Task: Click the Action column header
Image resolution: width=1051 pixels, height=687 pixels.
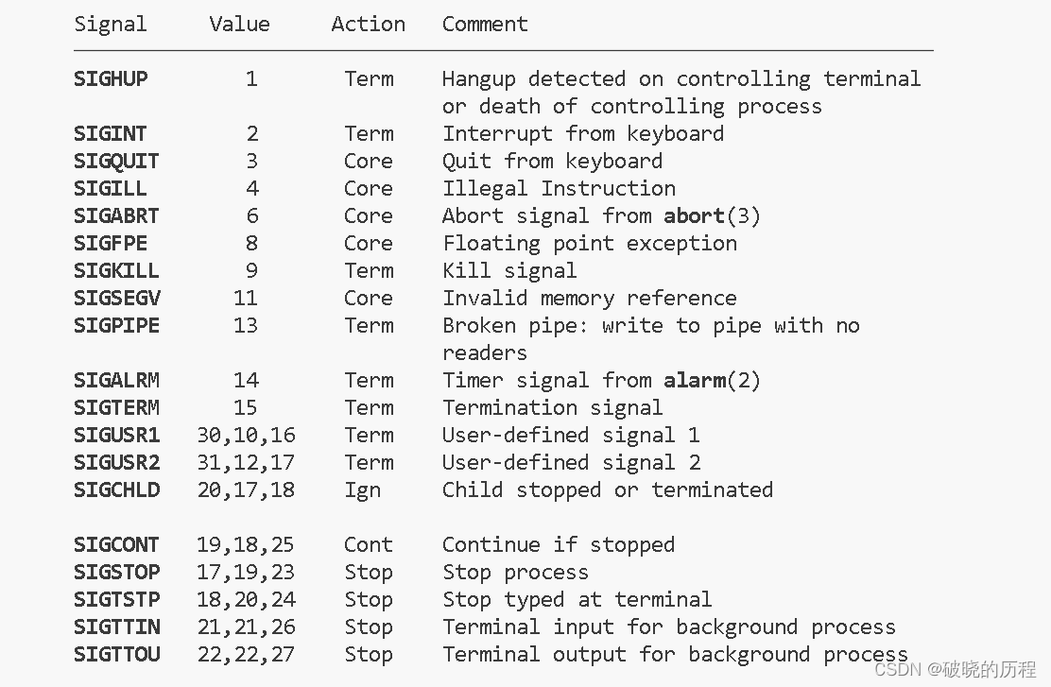Action: (368, 25)
